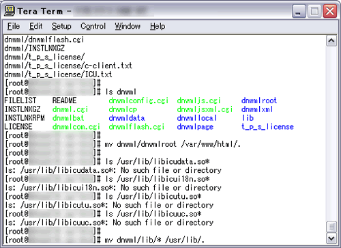Viewport: 341px width, 248px height.
Task: Click the scrollbar down arrow
Action: [331, 238]
